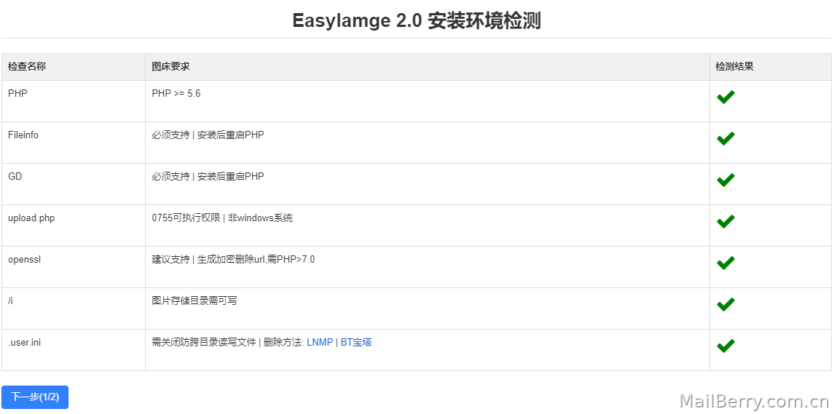This screenshot has width=834, height=414.
Task: Select the PHP name cell
Action: point(74,102)
